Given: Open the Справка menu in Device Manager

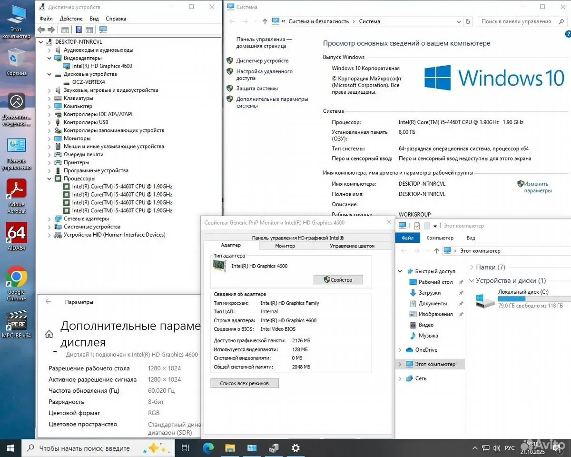Looking at the screenshot, I should coord(116,19).
